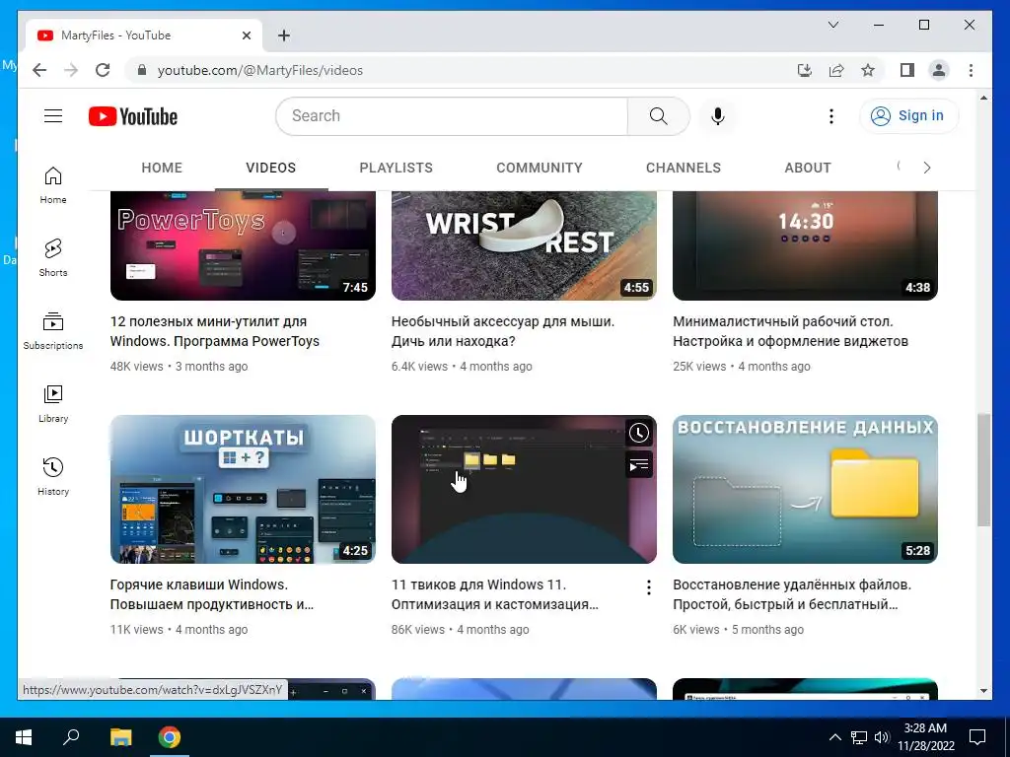This screenshot has height=757, width=1010.
Task: Open a new Chrome tab
Action: tap(284, 35)
